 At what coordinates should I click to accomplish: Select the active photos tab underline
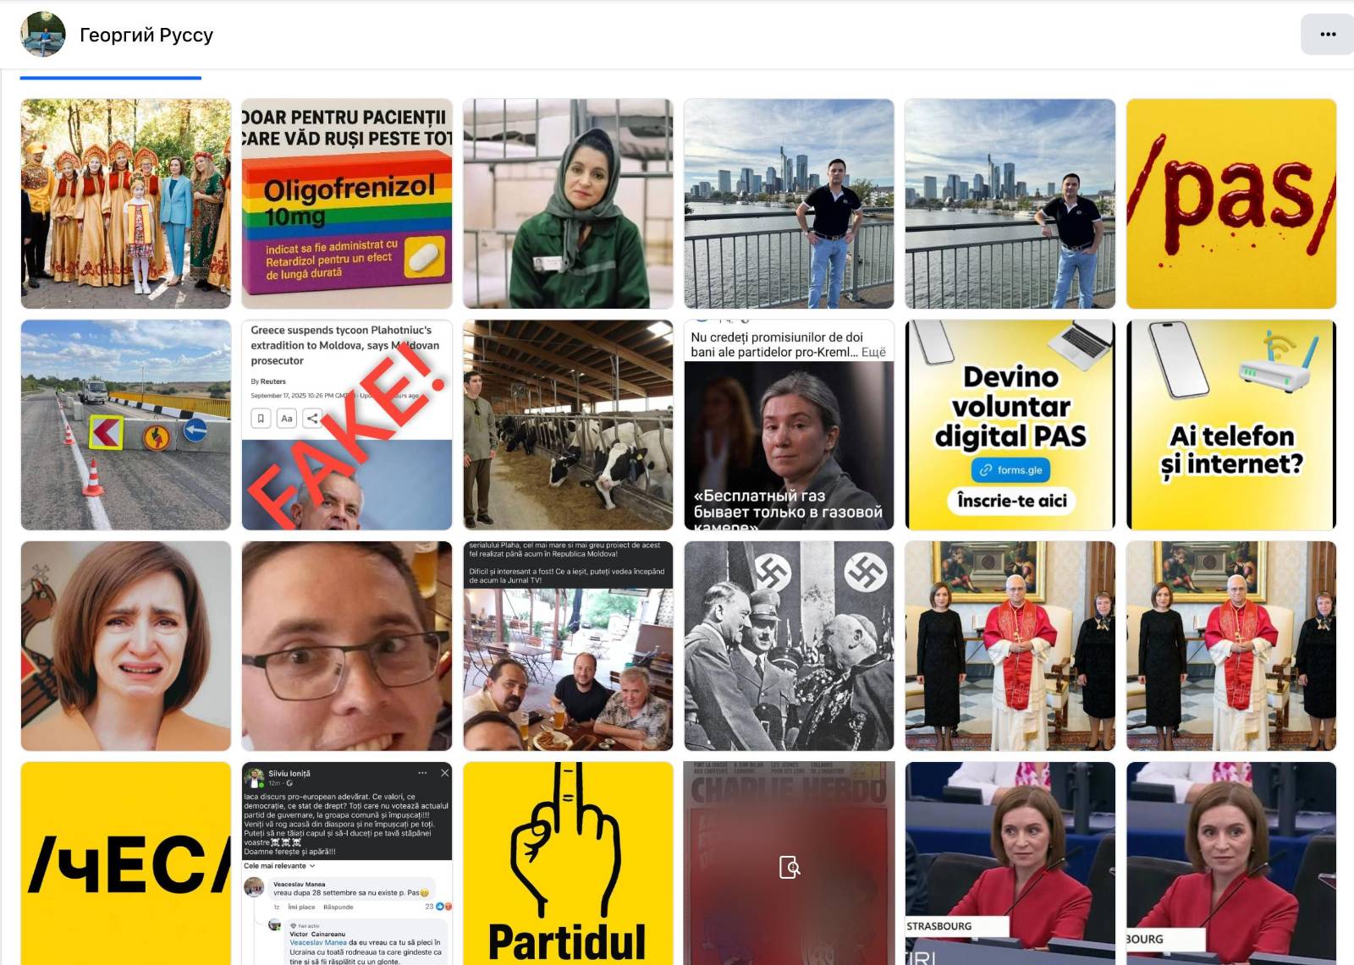[x=111, y=78]
